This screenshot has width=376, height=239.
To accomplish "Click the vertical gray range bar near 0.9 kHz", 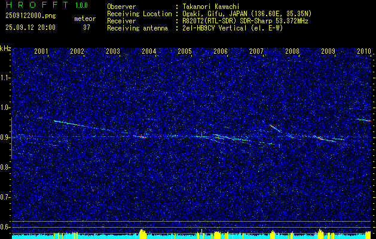I will click(11, 138).
